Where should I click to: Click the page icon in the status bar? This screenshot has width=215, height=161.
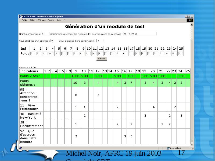[x=20, y=148]
